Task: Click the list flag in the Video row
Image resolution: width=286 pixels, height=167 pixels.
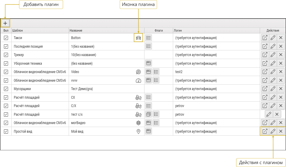Action: click(x=156, y=72)
